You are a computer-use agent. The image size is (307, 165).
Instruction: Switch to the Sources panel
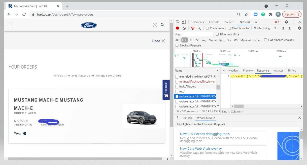(229, 22)
